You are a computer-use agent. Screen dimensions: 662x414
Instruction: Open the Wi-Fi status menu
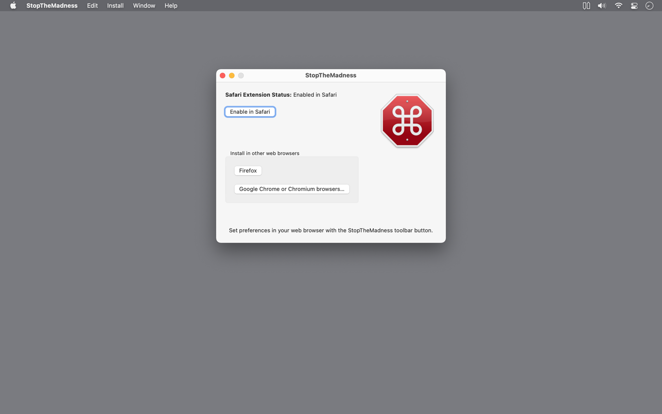[x=618, y=6]
